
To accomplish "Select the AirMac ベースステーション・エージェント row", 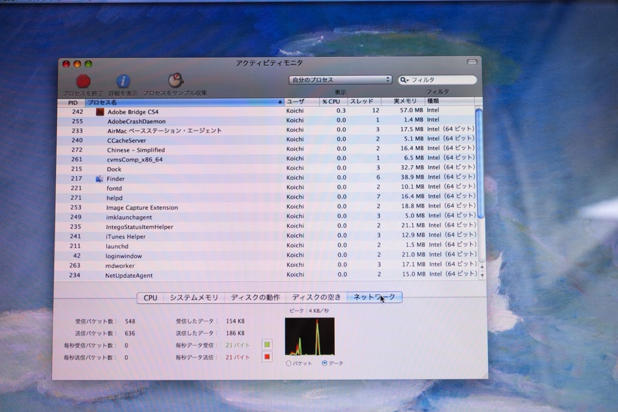I will (x=266, y=130).
